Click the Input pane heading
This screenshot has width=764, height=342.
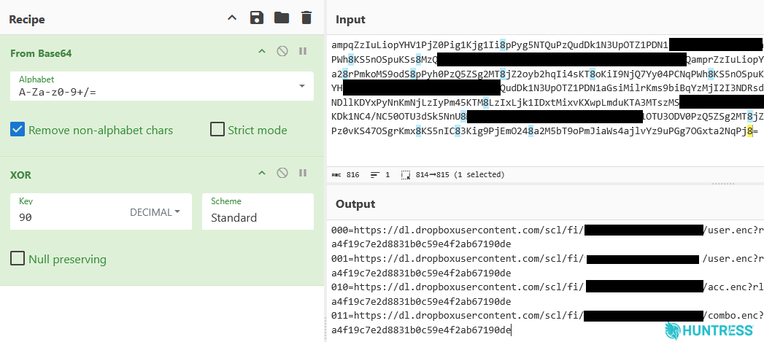(350, 20)
